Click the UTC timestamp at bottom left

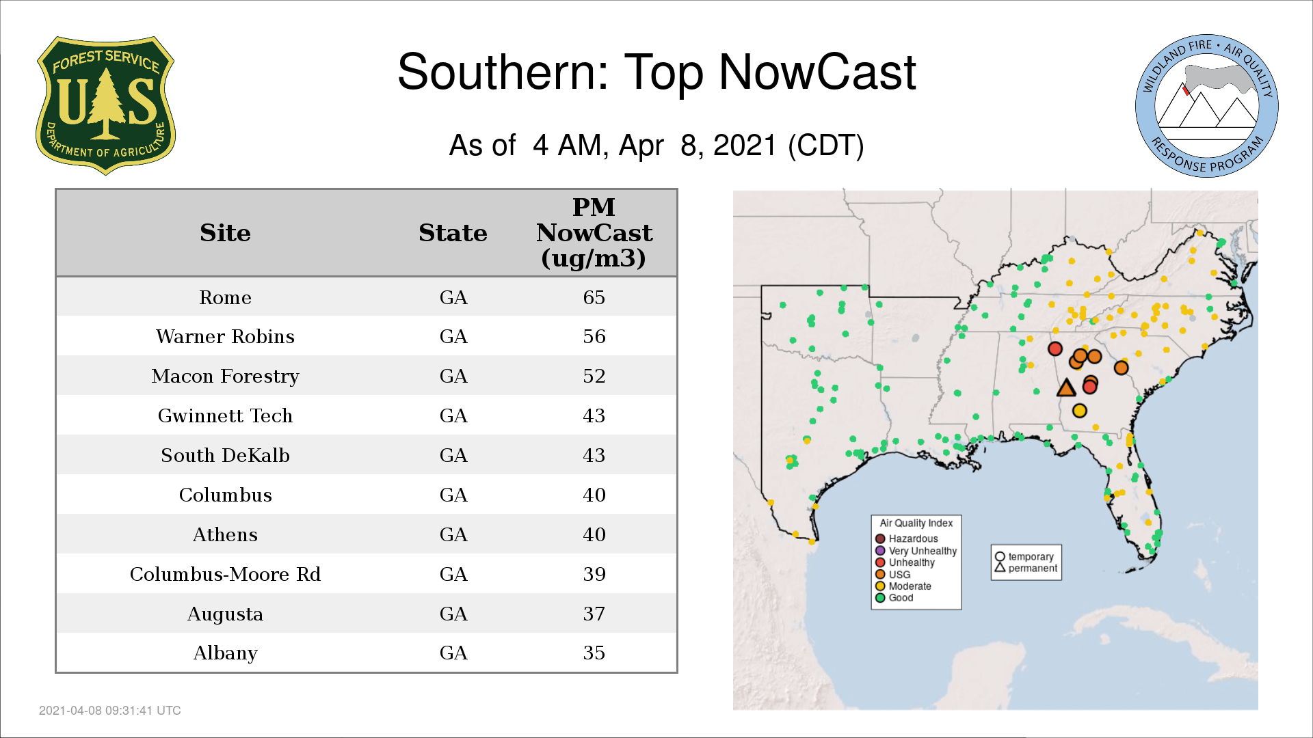pyautogui.click(x=109, y=711)
